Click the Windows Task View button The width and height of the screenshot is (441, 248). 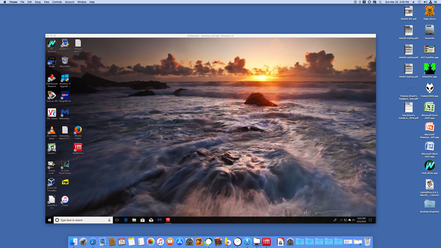(x=117, y=220)
